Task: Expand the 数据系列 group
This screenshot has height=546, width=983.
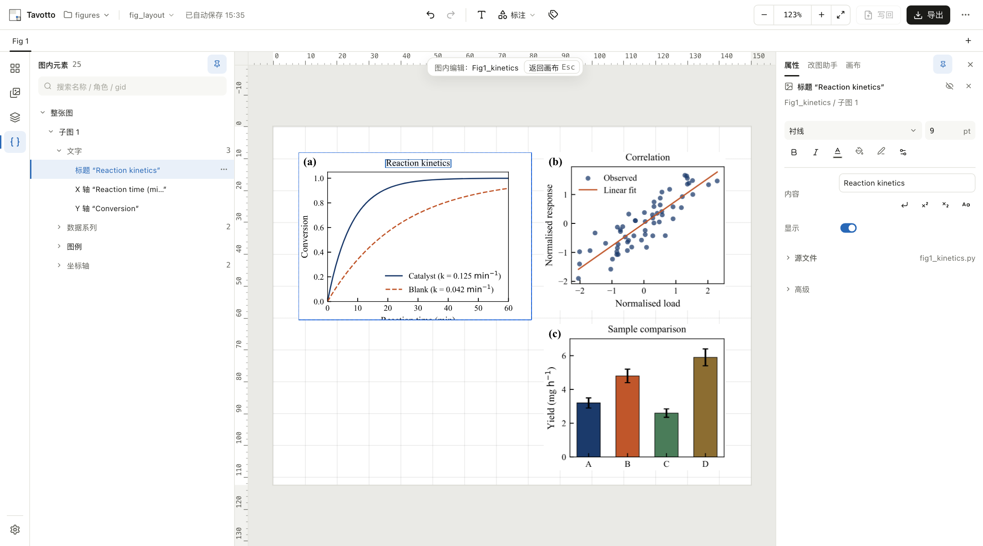Action: tap(59, 227)
